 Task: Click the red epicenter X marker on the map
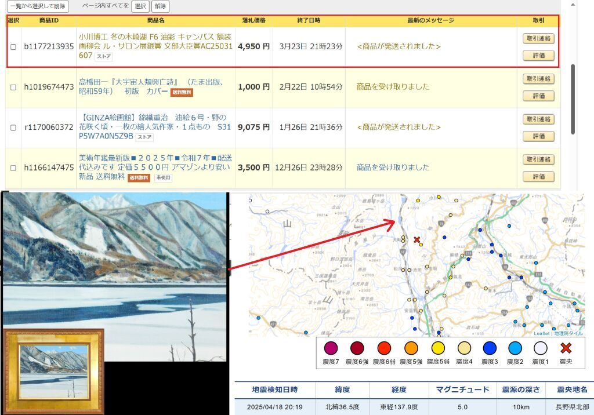(416, 239)
